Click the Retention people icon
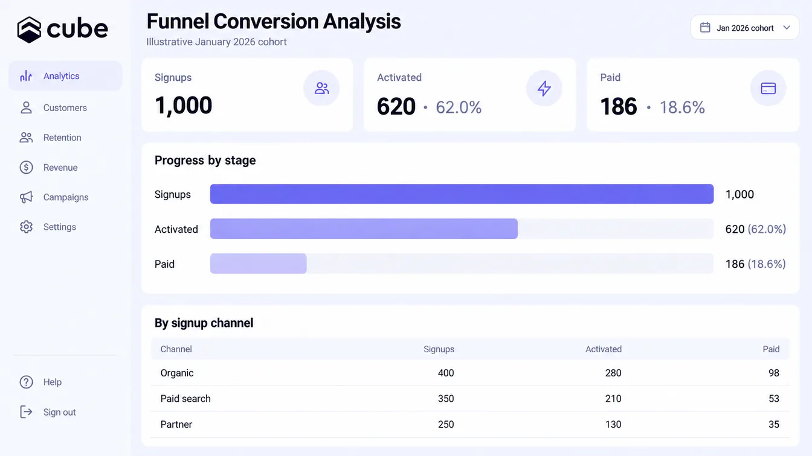 [x=26, y=138]
